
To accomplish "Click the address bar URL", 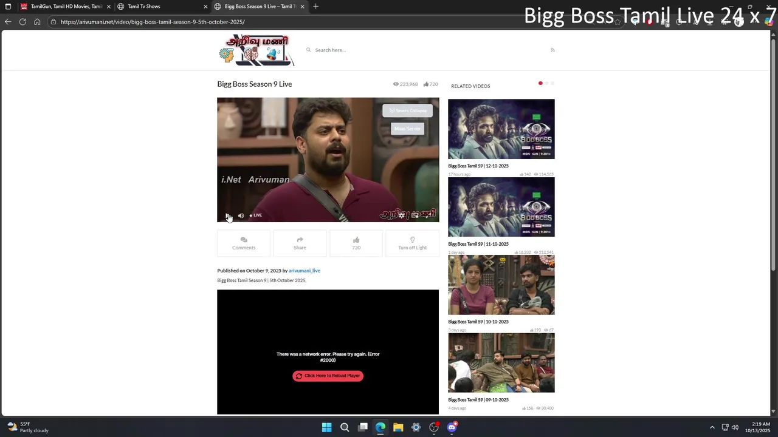I will coord(153,22).
